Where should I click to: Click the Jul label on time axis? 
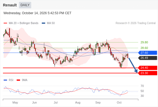tap(56, 102)
